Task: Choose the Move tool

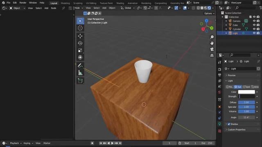Action: [x=80, y=36]
